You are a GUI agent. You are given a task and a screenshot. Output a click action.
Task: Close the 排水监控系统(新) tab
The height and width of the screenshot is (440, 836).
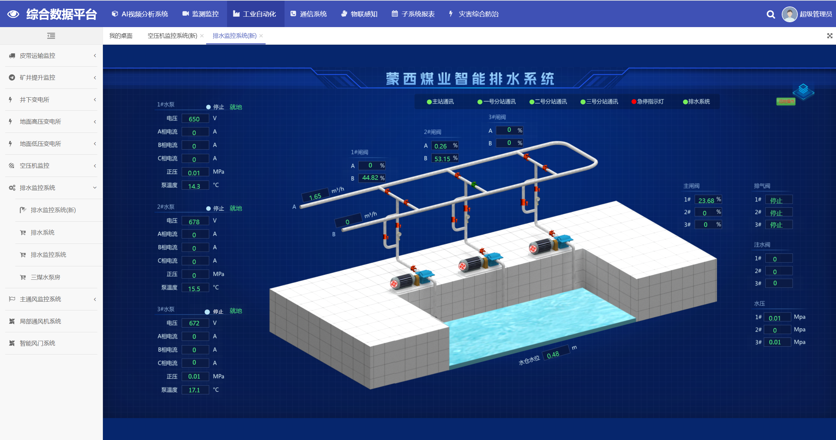click(x=261, y=36)
